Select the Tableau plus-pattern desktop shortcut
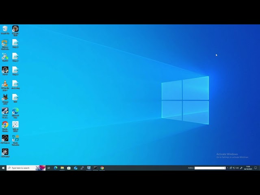Viewport: 260px width, 195px height. coord(15,126)
